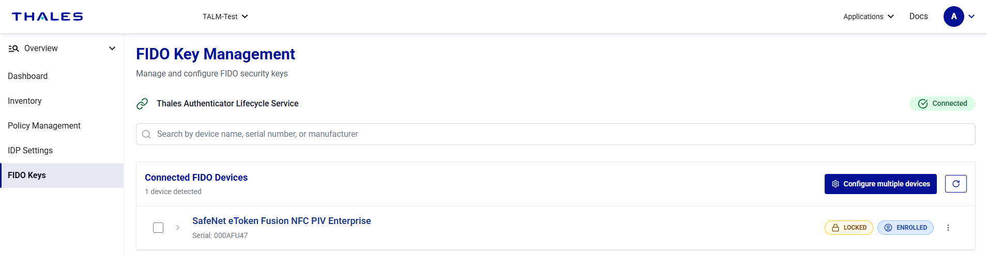Click the Thales logo
The image size is (987, 255).
(x=47, y=17)
